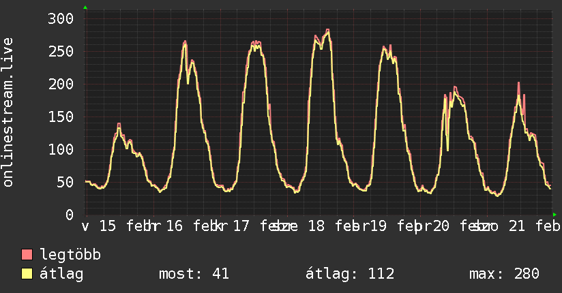
Task: Select the átlag legend label beside yellow swatch
Action: pos(61,274)
